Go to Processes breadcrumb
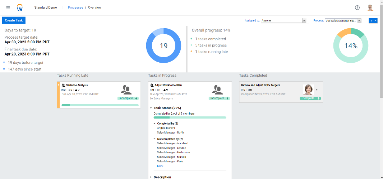 coord(75,8)
